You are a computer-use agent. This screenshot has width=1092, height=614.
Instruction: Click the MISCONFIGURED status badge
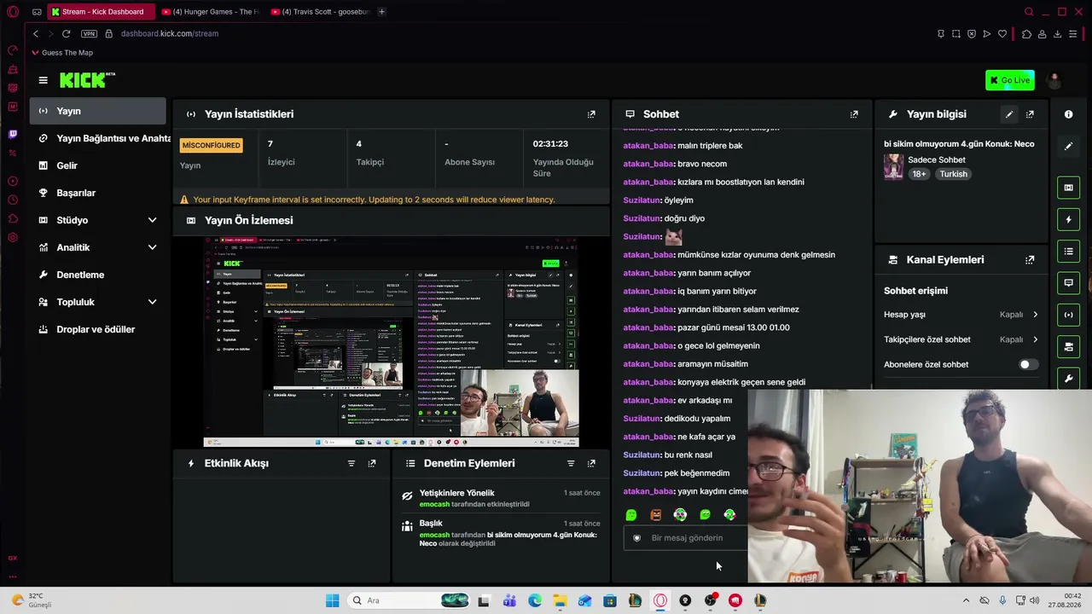coord(211,146)
